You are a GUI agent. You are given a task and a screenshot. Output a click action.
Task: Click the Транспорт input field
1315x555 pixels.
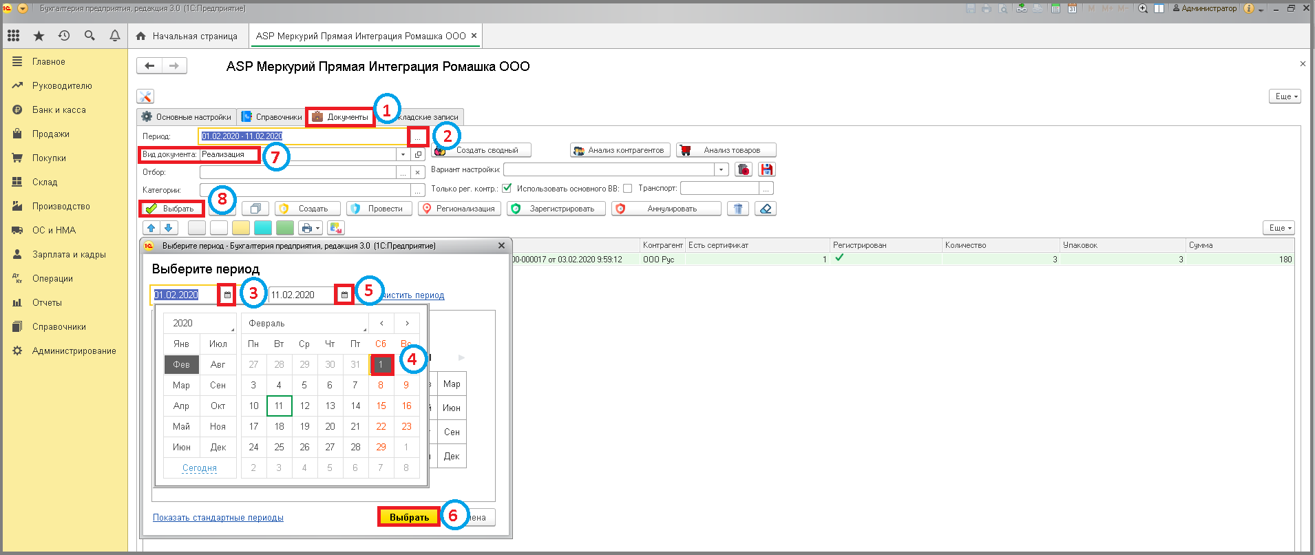click(720, 189)
